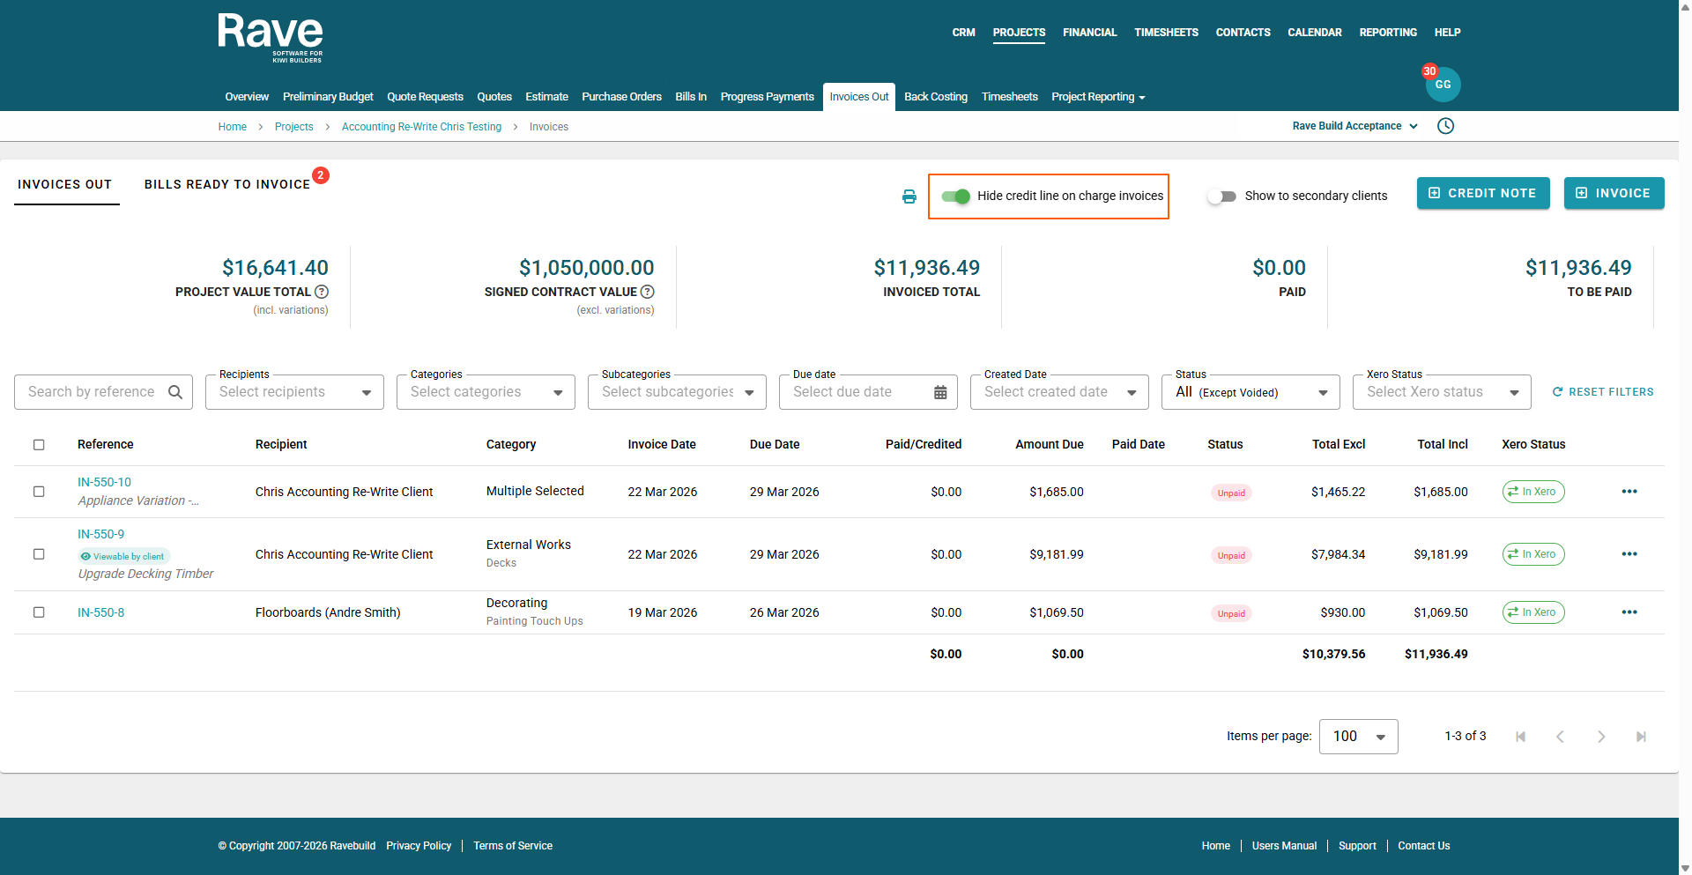Image resolution: width=1692 pixels, height=875 pixels.
Task: Open Items per page dropdown
Action: coord(1358,737)
